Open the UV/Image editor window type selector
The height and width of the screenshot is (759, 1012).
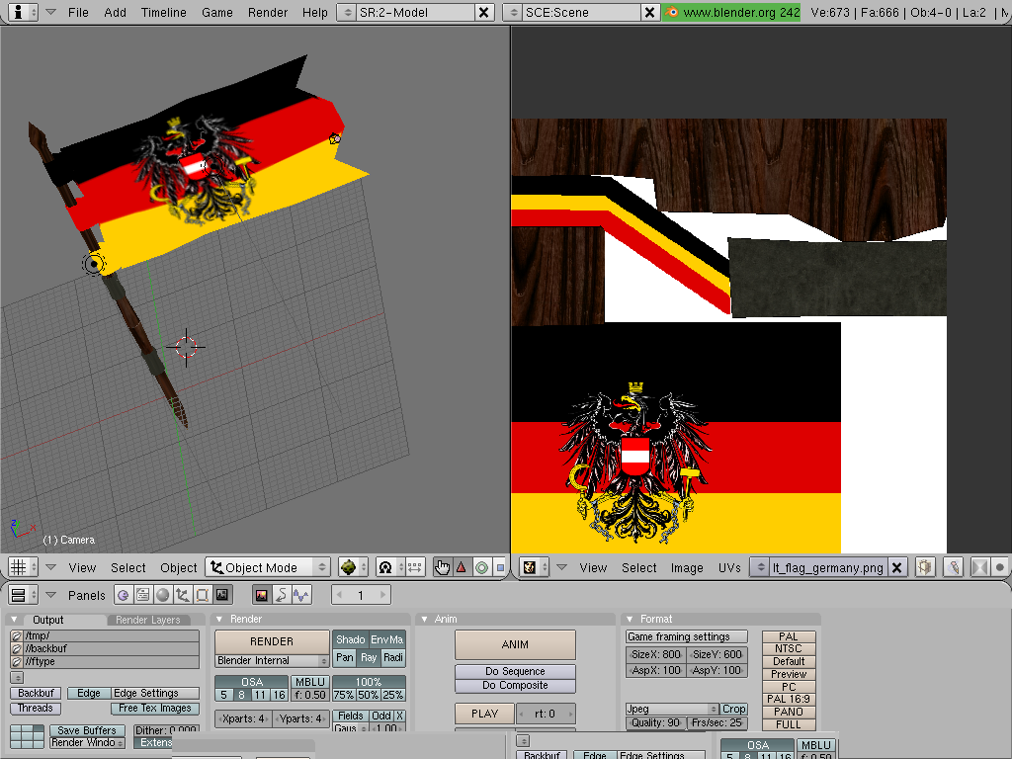coord(535,567)
